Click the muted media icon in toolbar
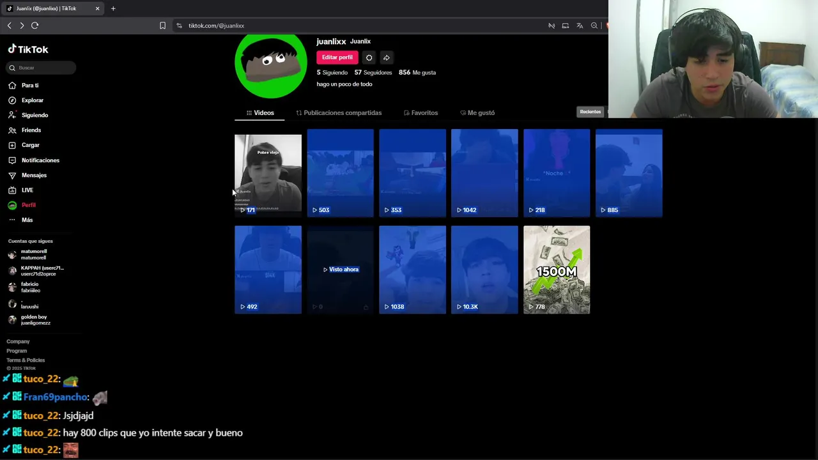 (x=552, y=26)
